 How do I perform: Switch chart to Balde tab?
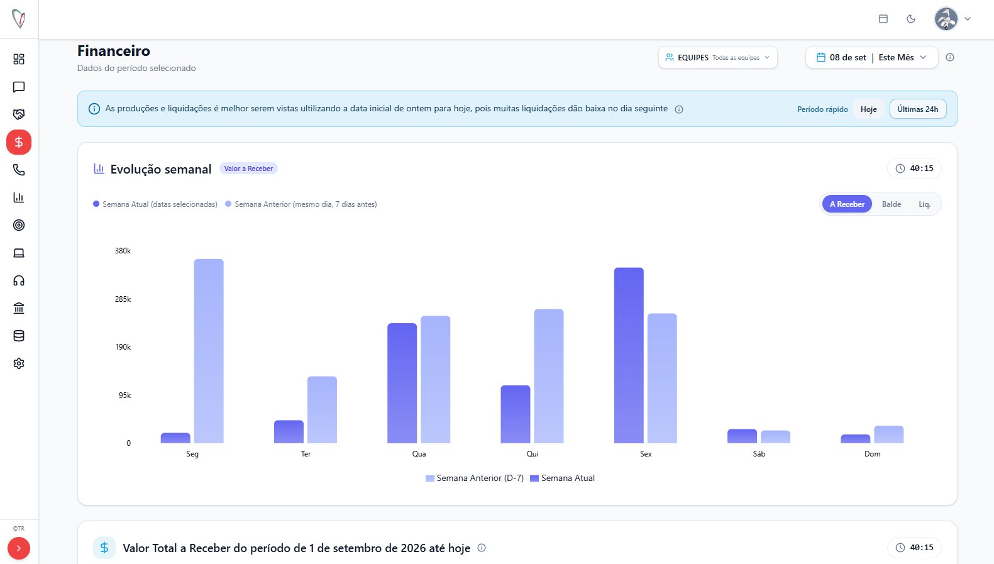click(x=892, y=204)
